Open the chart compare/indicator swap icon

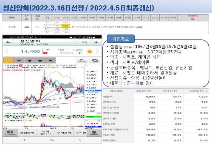point(82,60)
